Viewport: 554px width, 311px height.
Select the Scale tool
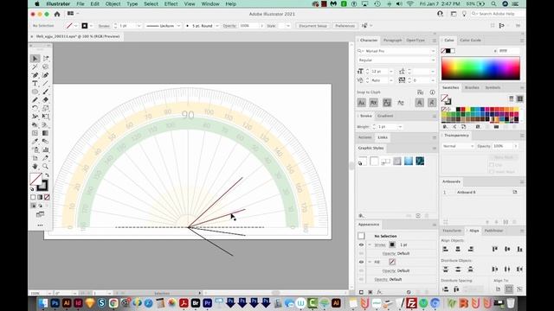tap(46, 108)
